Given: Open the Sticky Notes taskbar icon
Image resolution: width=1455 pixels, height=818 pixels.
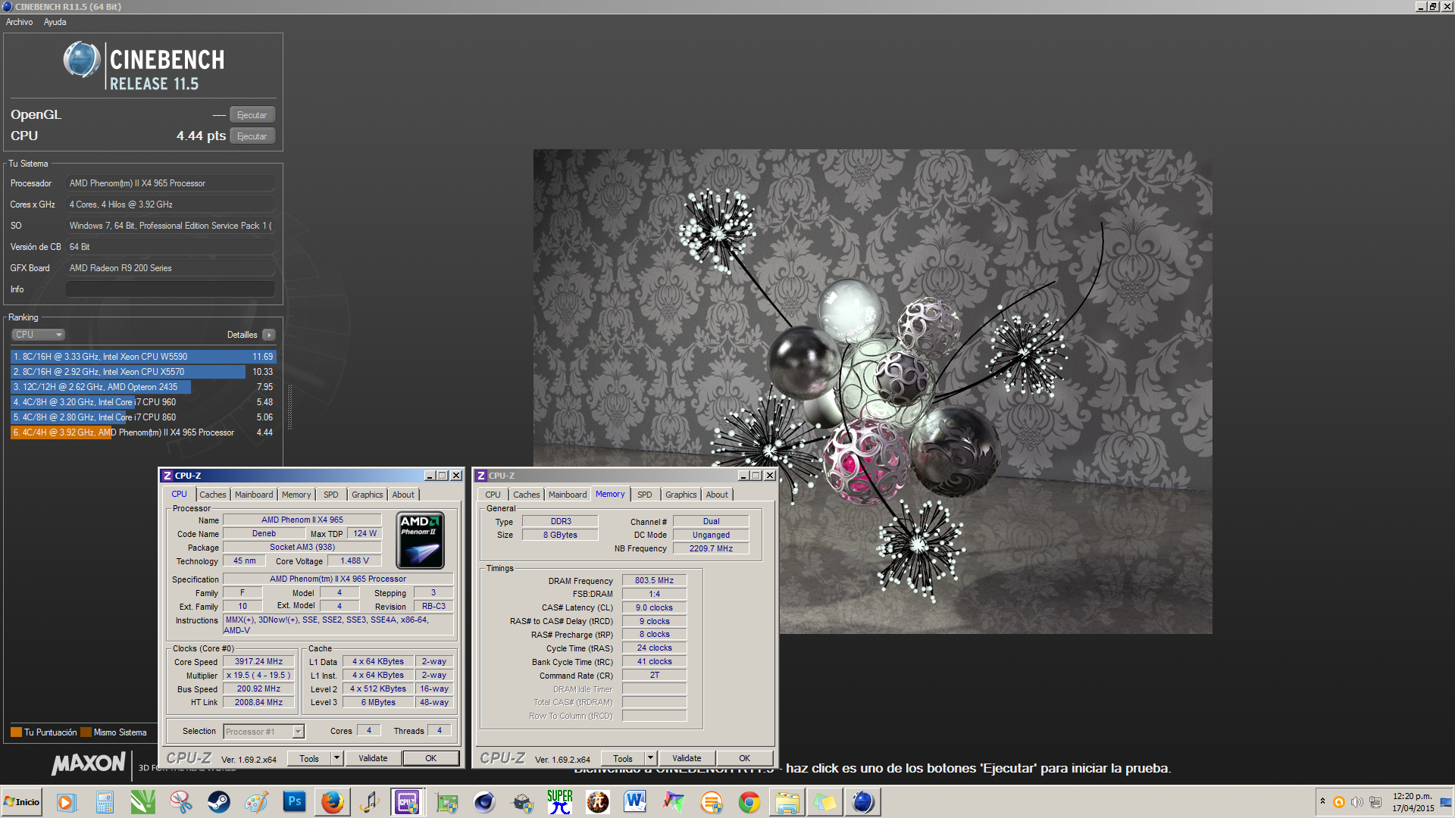Looking at the screenshot, I should [825, 802].
